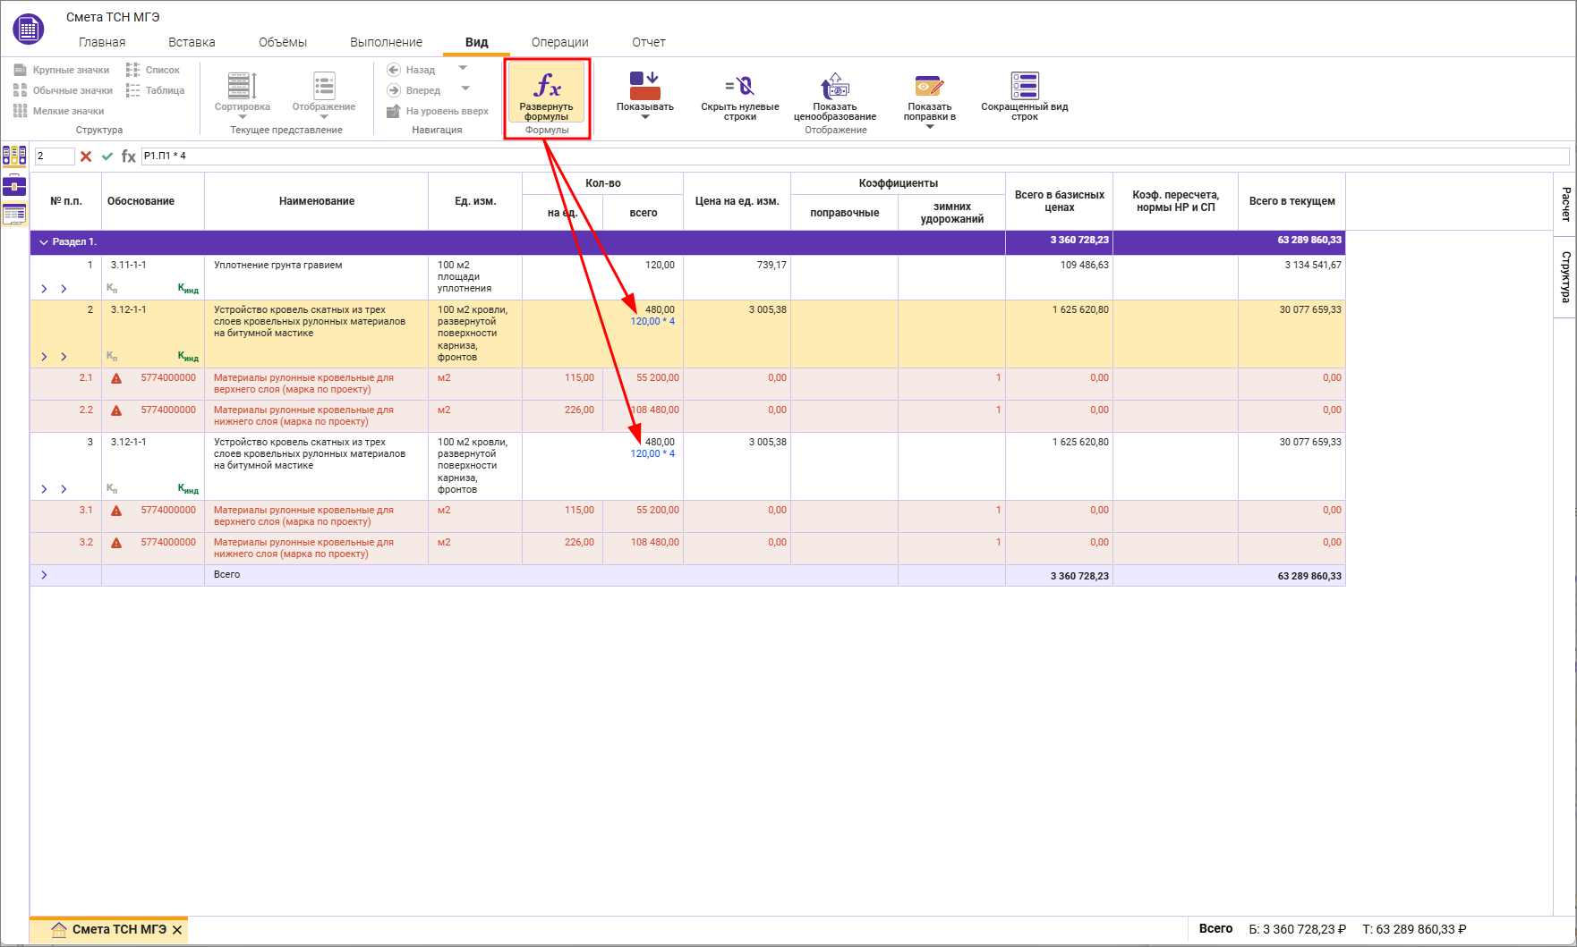Click the Развернуть формулы icon

(547, 86)
